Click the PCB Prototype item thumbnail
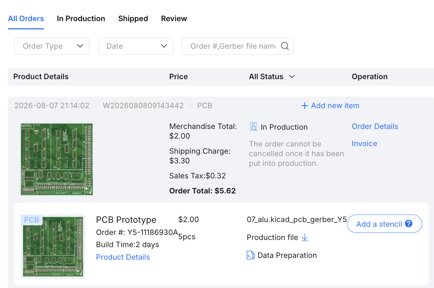The height and width of the screenshot is (288, 434). (53, 246)
